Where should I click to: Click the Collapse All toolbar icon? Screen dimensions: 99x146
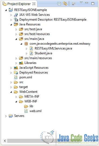pos(59,4)
